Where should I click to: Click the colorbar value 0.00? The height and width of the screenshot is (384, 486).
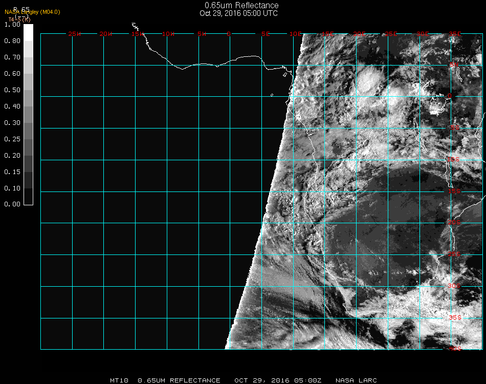click(x=12, y=204)
